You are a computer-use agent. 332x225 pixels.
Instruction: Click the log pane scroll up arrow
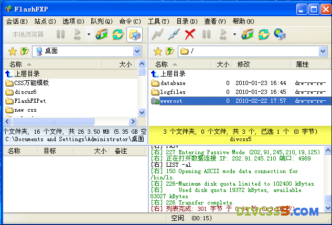click(328, 151)
